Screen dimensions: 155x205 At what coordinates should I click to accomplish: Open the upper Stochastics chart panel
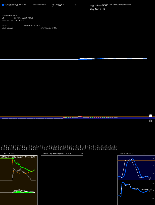pyautogui.click(x=136, y=168)
